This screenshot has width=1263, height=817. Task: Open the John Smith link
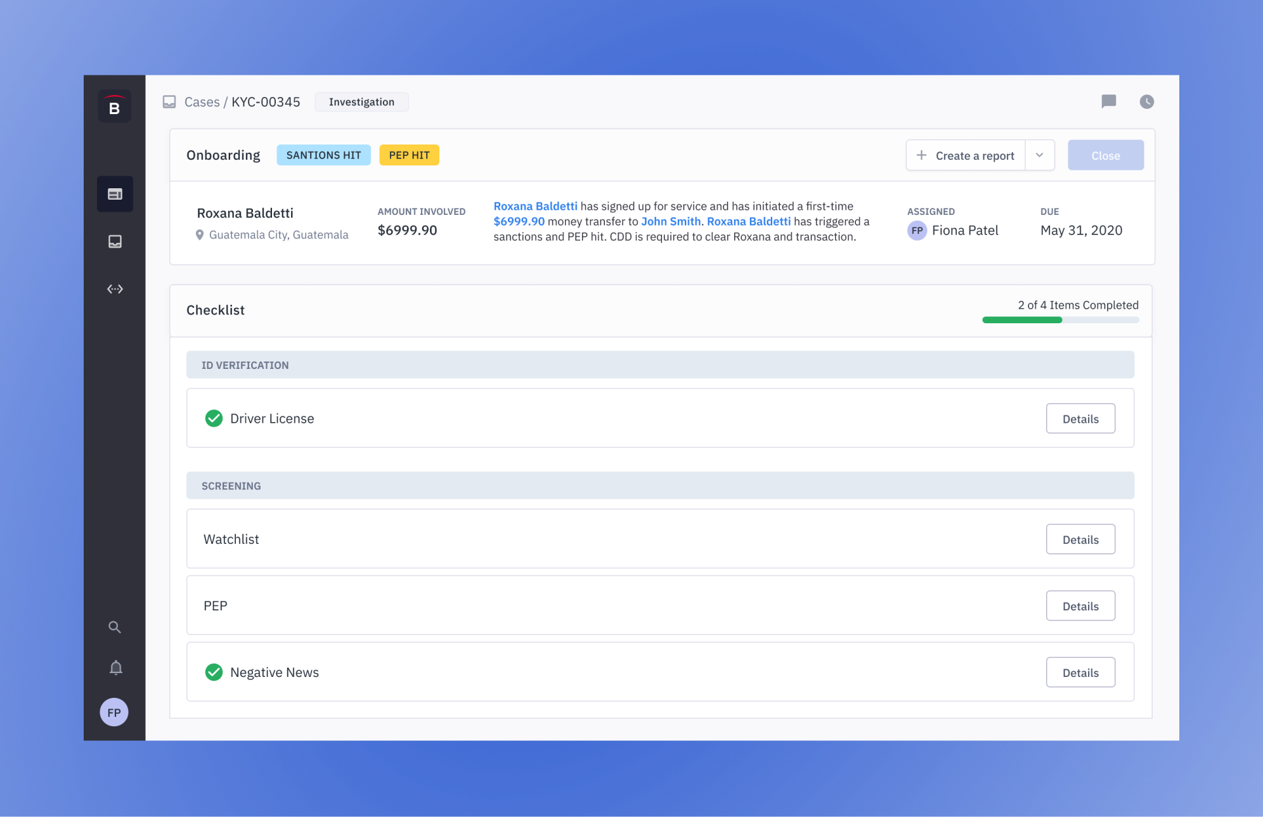[x=670, y=221]
